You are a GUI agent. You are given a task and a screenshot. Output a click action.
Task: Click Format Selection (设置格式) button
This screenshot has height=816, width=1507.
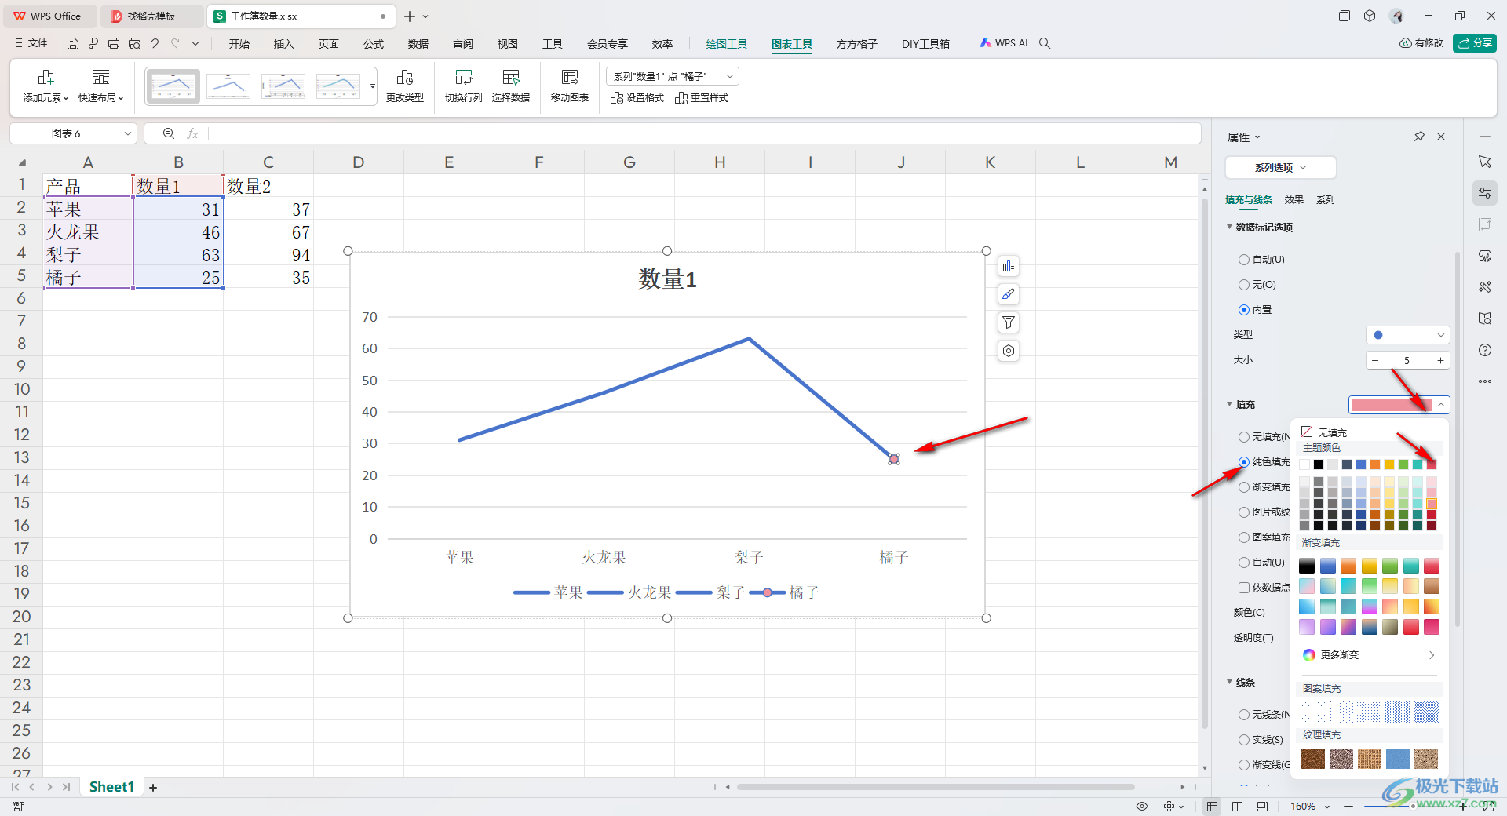(637, 98)
